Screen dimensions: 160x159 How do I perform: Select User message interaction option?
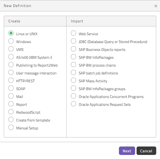pos(11,72)
